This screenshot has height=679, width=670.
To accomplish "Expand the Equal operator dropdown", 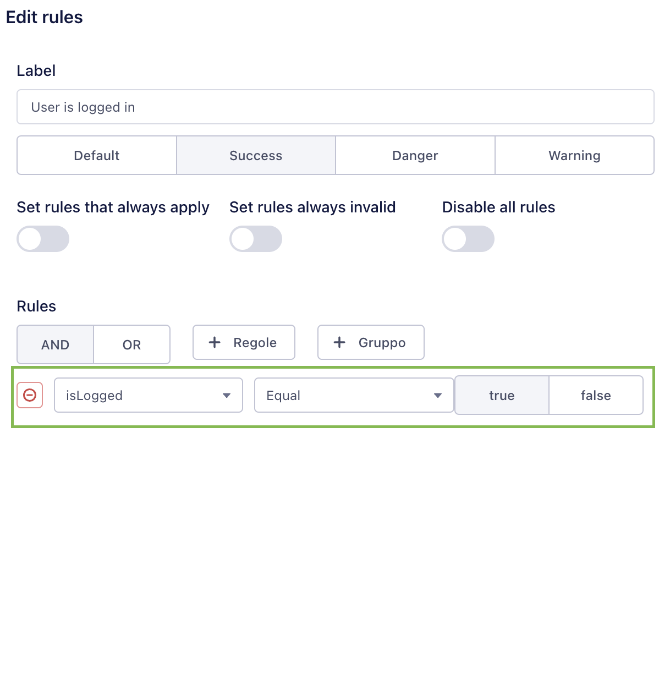I will click(x=354, y=395).
